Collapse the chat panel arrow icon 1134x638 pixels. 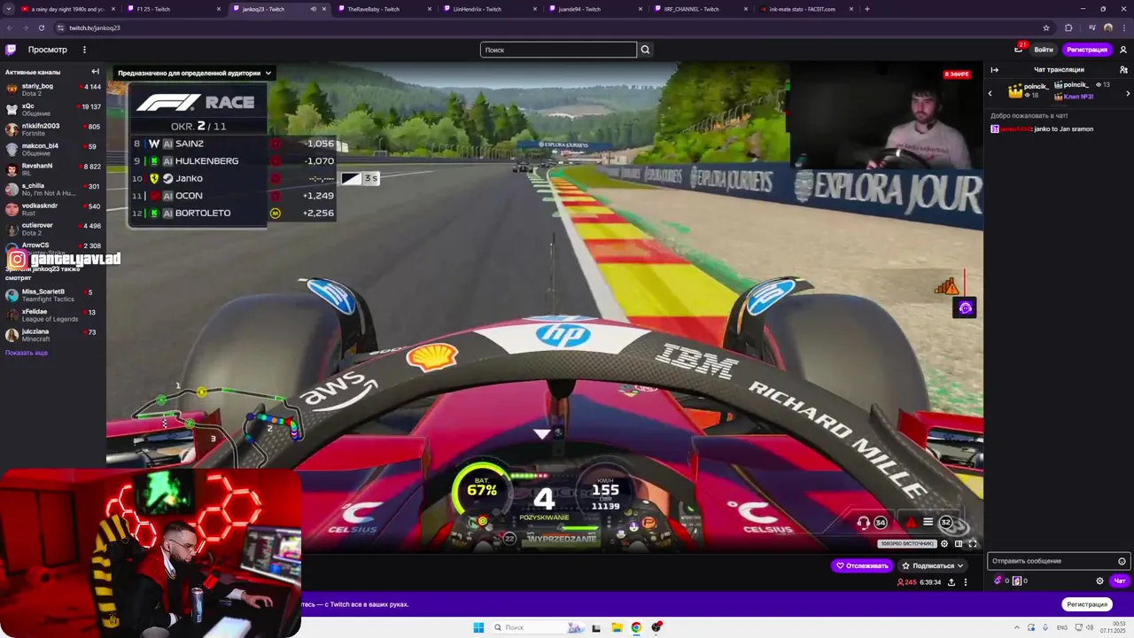(994, 70)
